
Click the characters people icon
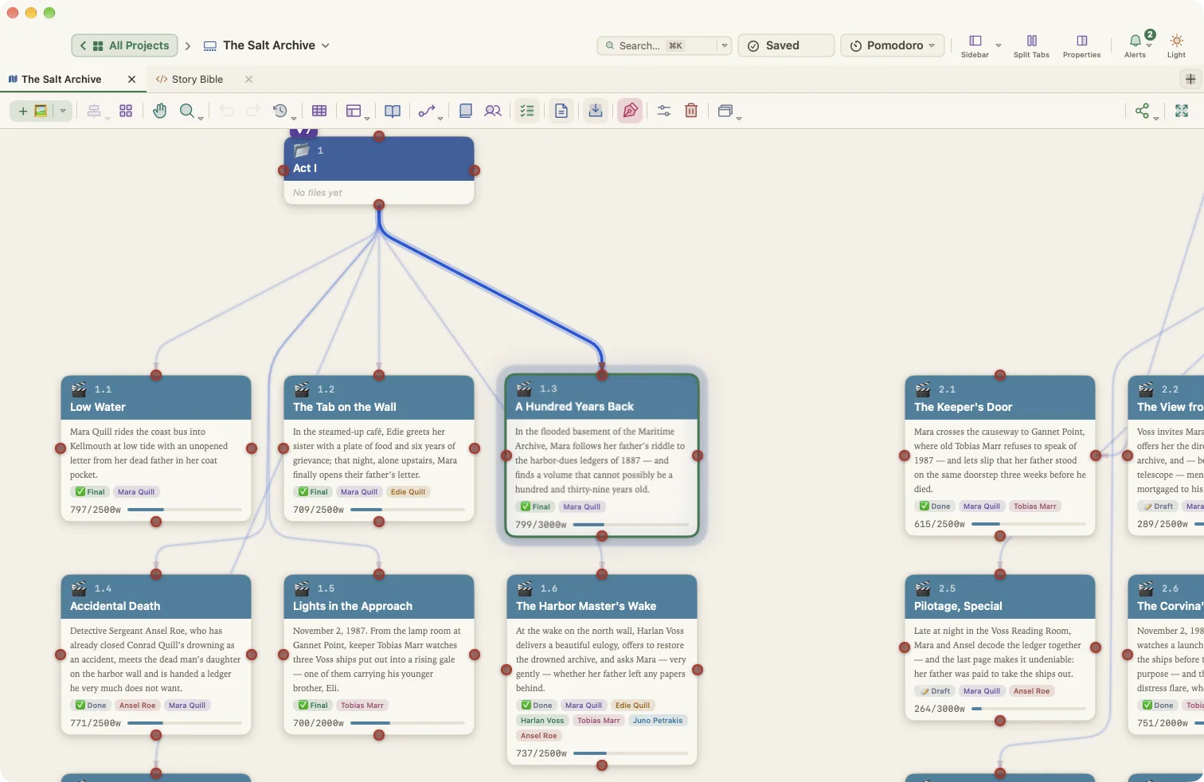(493, 111)
